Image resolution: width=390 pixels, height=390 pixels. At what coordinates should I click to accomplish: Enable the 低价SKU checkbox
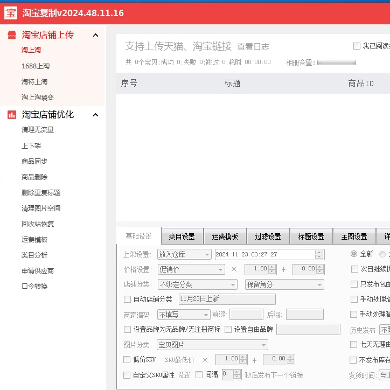tap(127, 359)
